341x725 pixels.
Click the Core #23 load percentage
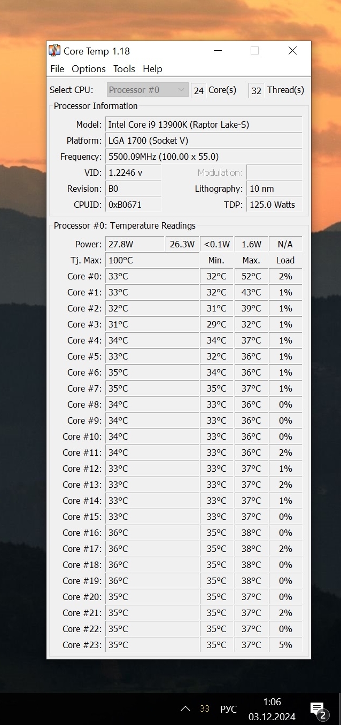(285, 645)
